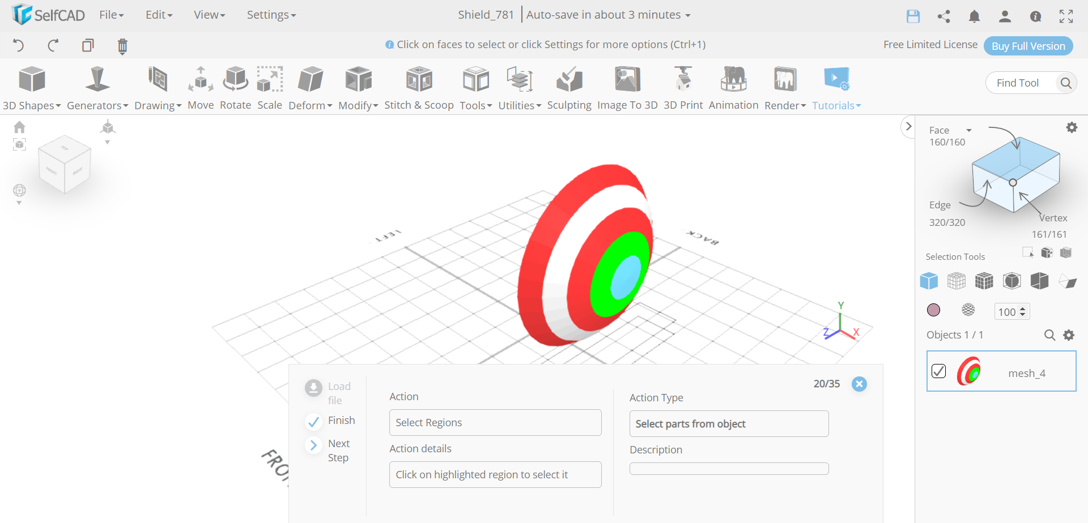This screenshot has width=1088, height=523.
Task: Delete selection with trash icon
Action: click(122, 46)
